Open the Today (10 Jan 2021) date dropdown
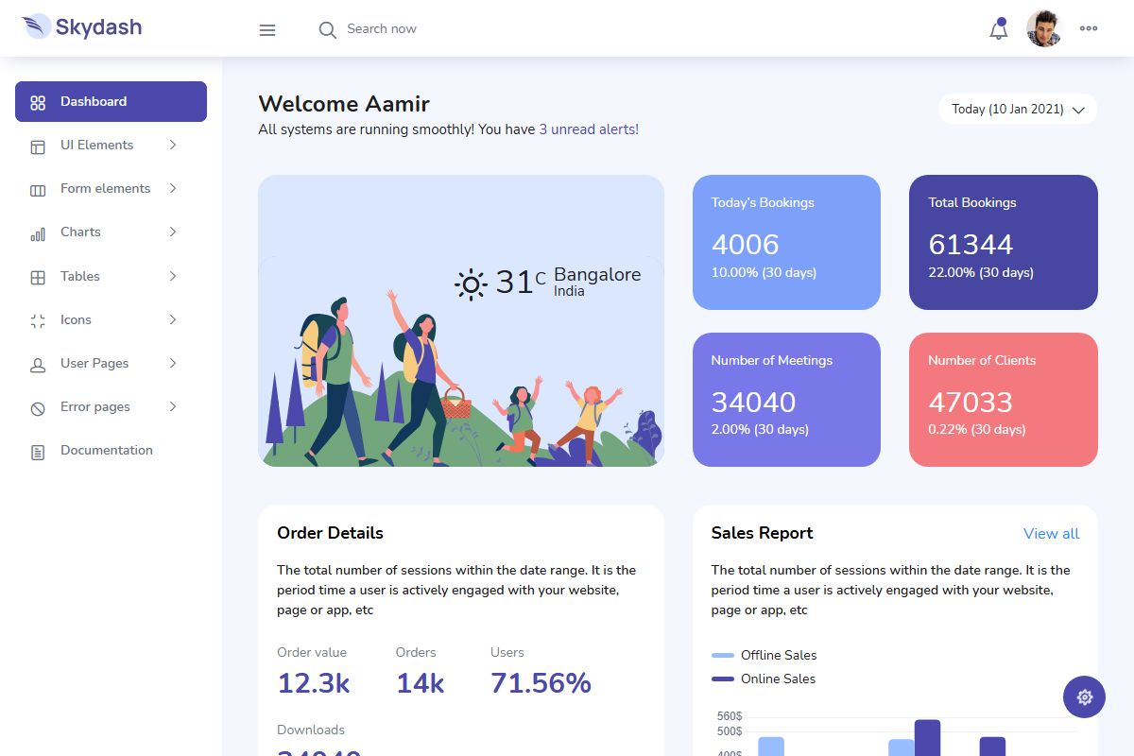 tap(1018, 109)
